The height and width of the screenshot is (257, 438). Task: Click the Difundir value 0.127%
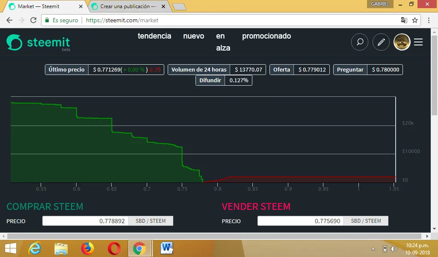(x=239, y=80)
